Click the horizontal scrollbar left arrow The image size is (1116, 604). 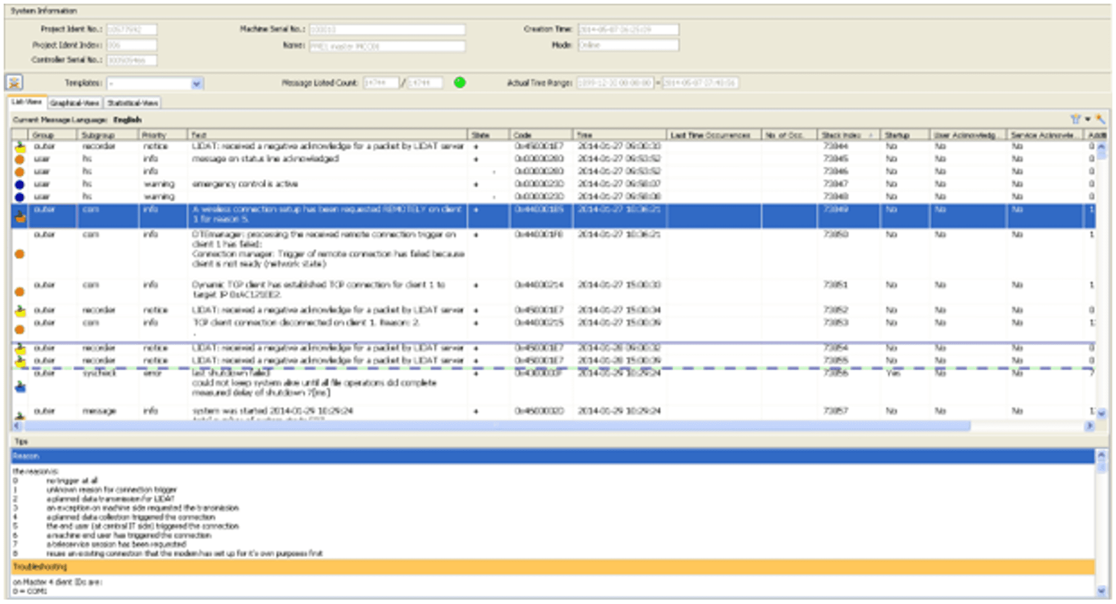17,426
